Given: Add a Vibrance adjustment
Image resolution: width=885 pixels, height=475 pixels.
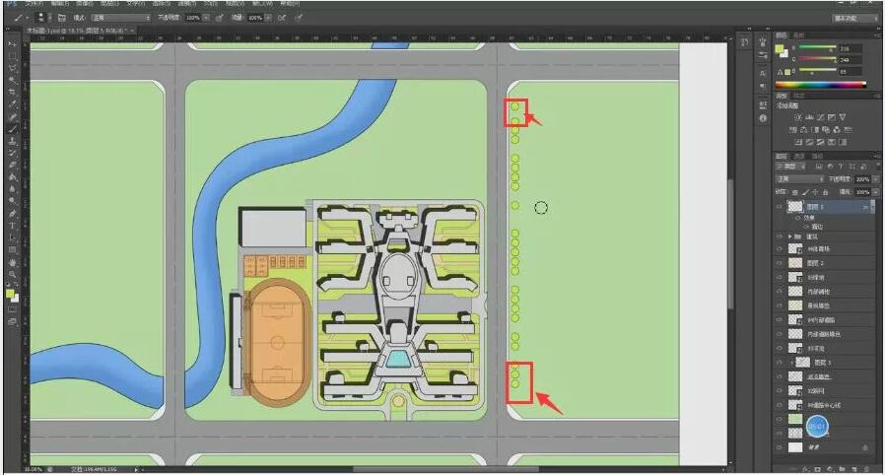Looking at the screenshot, I should coord(843,117).
